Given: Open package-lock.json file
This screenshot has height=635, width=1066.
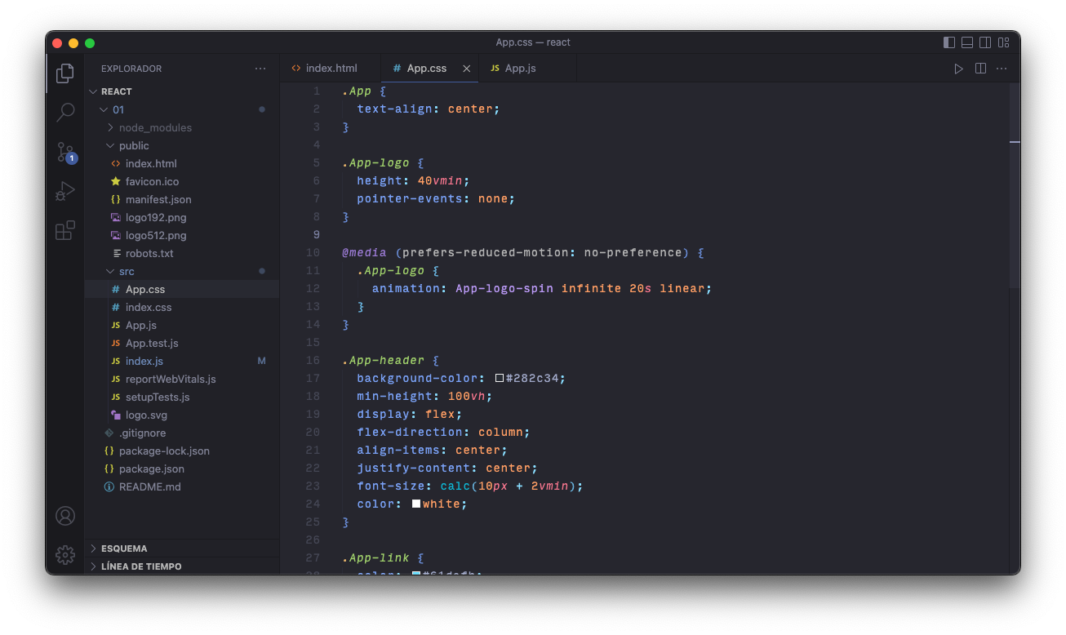Looking at the screenshot, I should pyautogui.click(x=182, y=451).
